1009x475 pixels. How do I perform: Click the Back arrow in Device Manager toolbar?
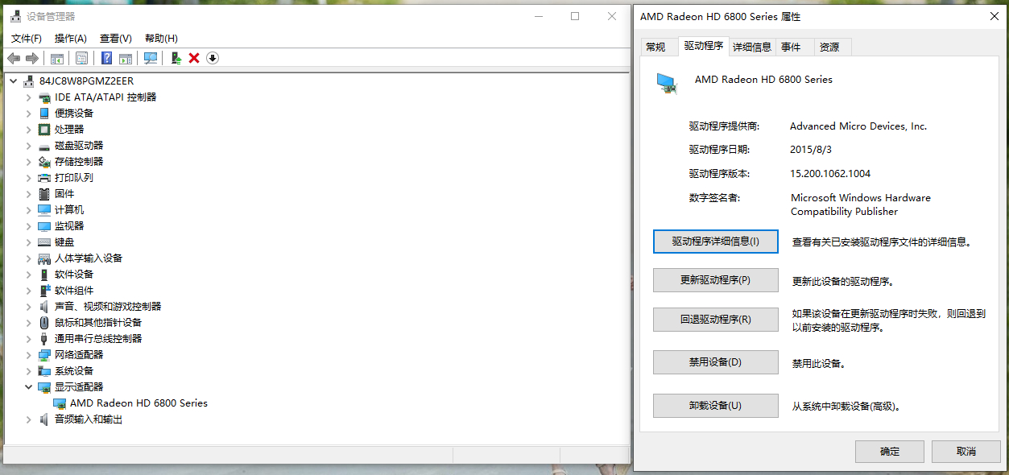[x=14, y=58]
